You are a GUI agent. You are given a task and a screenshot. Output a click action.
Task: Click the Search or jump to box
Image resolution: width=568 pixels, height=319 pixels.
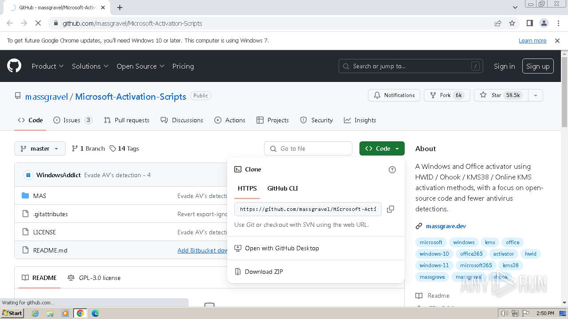point(411,66)
